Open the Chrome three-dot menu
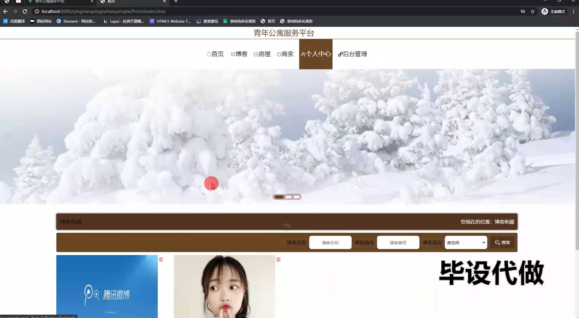Viewport: 579px width, 318px height. coord(574,11)
